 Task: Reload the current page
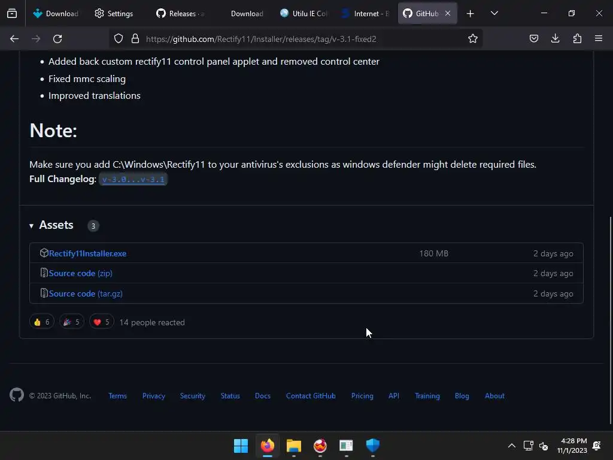coord(57,39)
